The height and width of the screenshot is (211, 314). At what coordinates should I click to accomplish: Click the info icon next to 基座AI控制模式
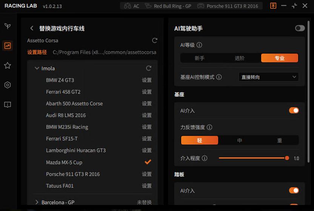tap(219, 77)
